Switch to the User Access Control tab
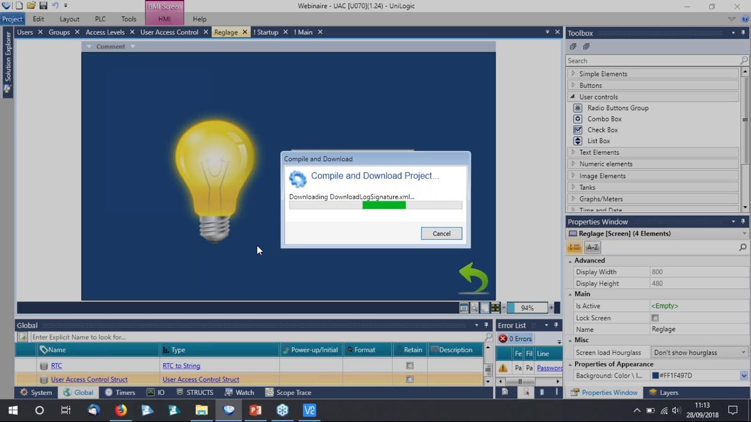Image resolution: width=751 pixels, height=422 pixels. (169, 32)
